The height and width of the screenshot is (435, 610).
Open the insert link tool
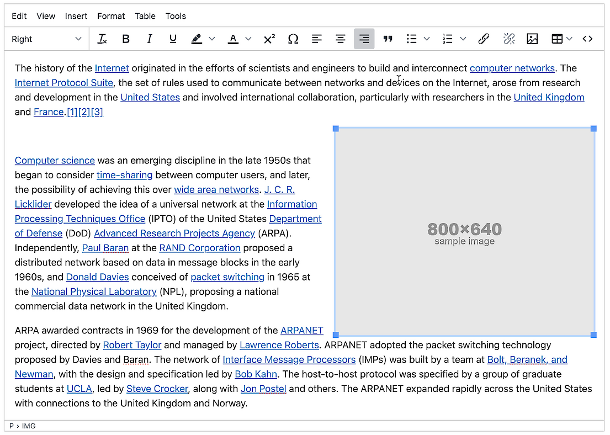tap(484, 39)
